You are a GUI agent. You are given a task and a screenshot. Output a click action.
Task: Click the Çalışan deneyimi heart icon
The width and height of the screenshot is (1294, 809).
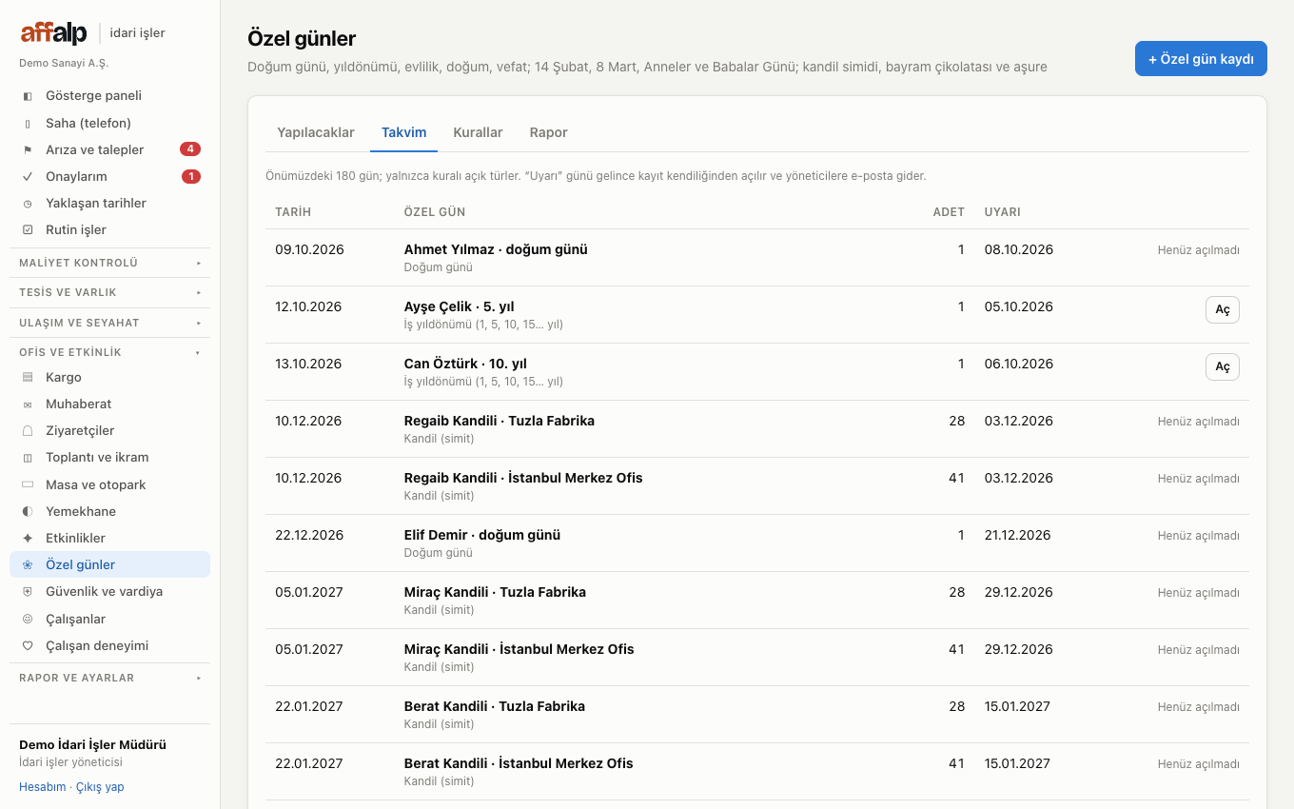(x=28, y=645)
